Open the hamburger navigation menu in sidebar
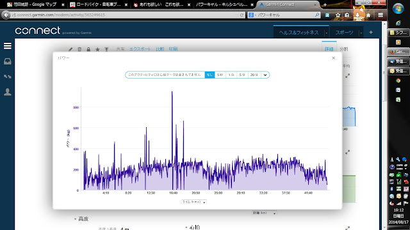410x230 pixels. coord(8,46)
